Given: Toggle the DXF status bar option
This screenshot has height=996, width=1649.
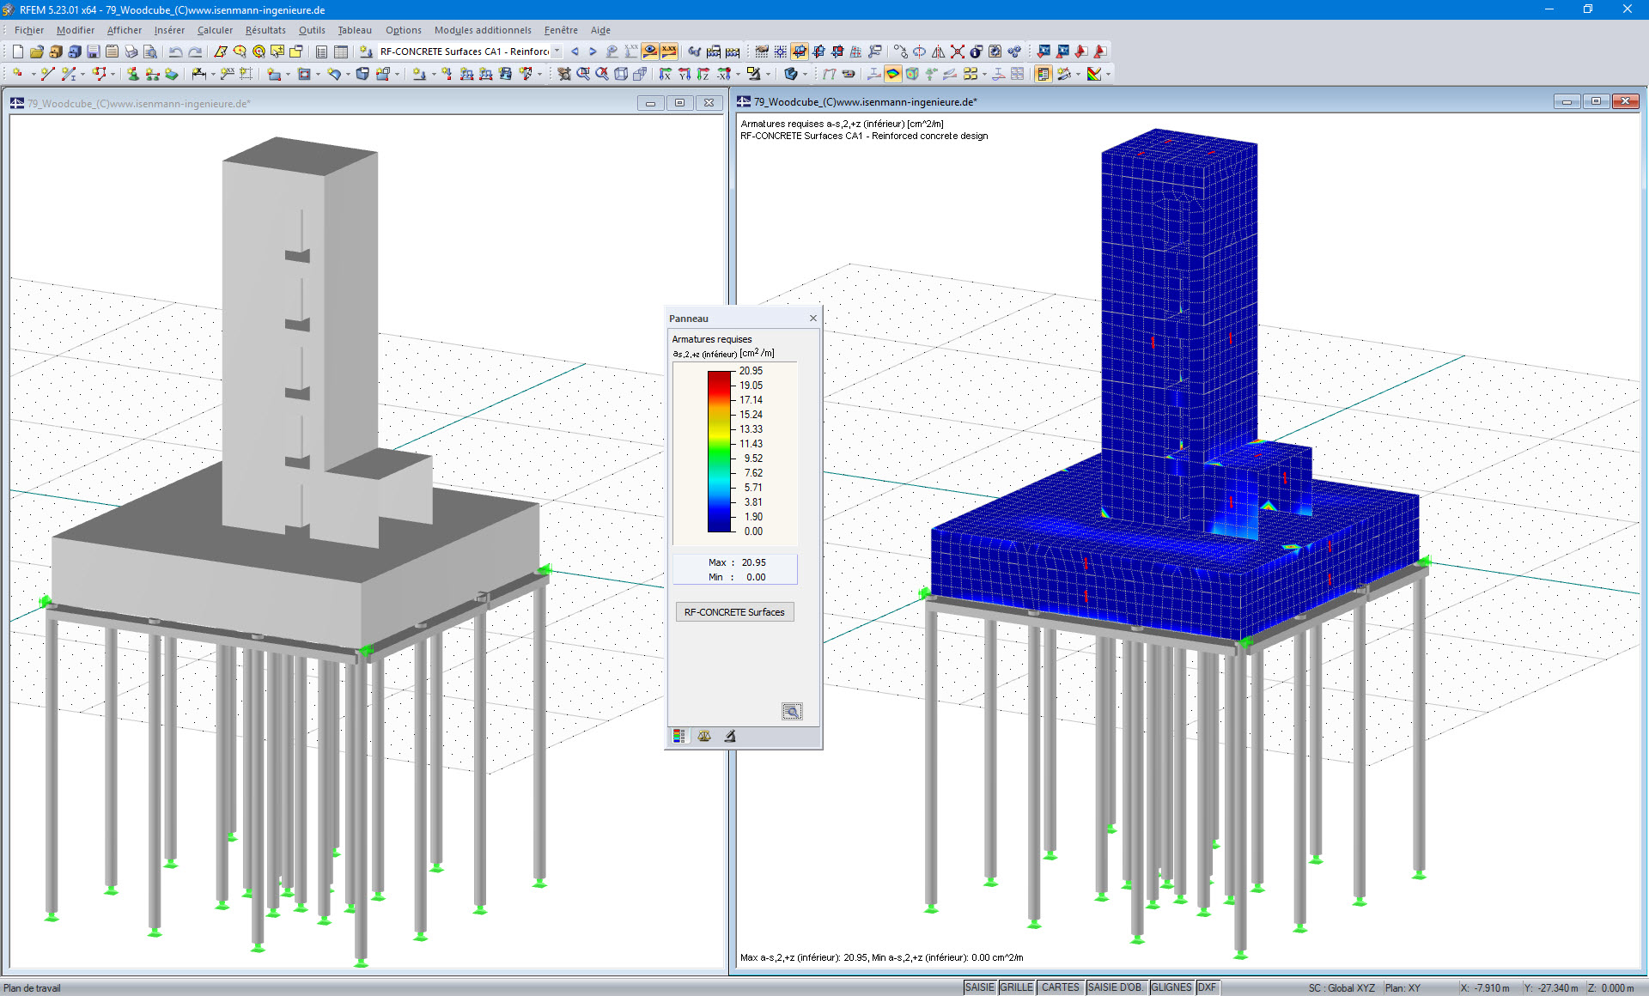Looking at the screenshot, I should tap(1207, 987).
